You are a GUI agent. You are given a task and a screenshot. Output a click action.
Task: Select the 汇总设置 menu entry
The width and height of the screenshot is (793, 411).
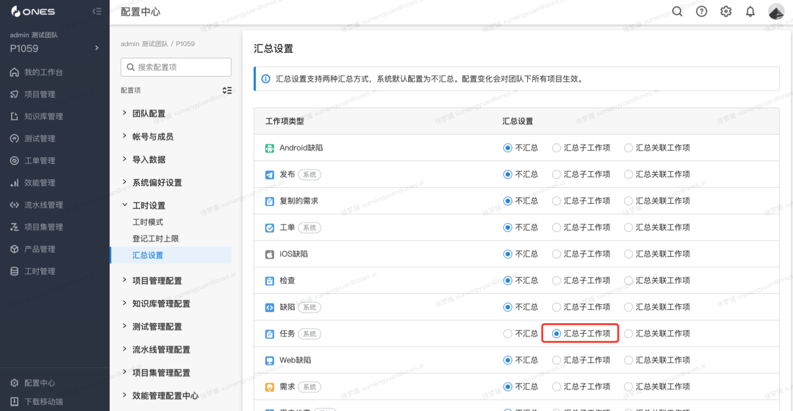click(x=171, y=255)
